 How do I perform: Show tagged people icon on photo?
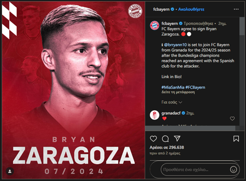(10, 171)
